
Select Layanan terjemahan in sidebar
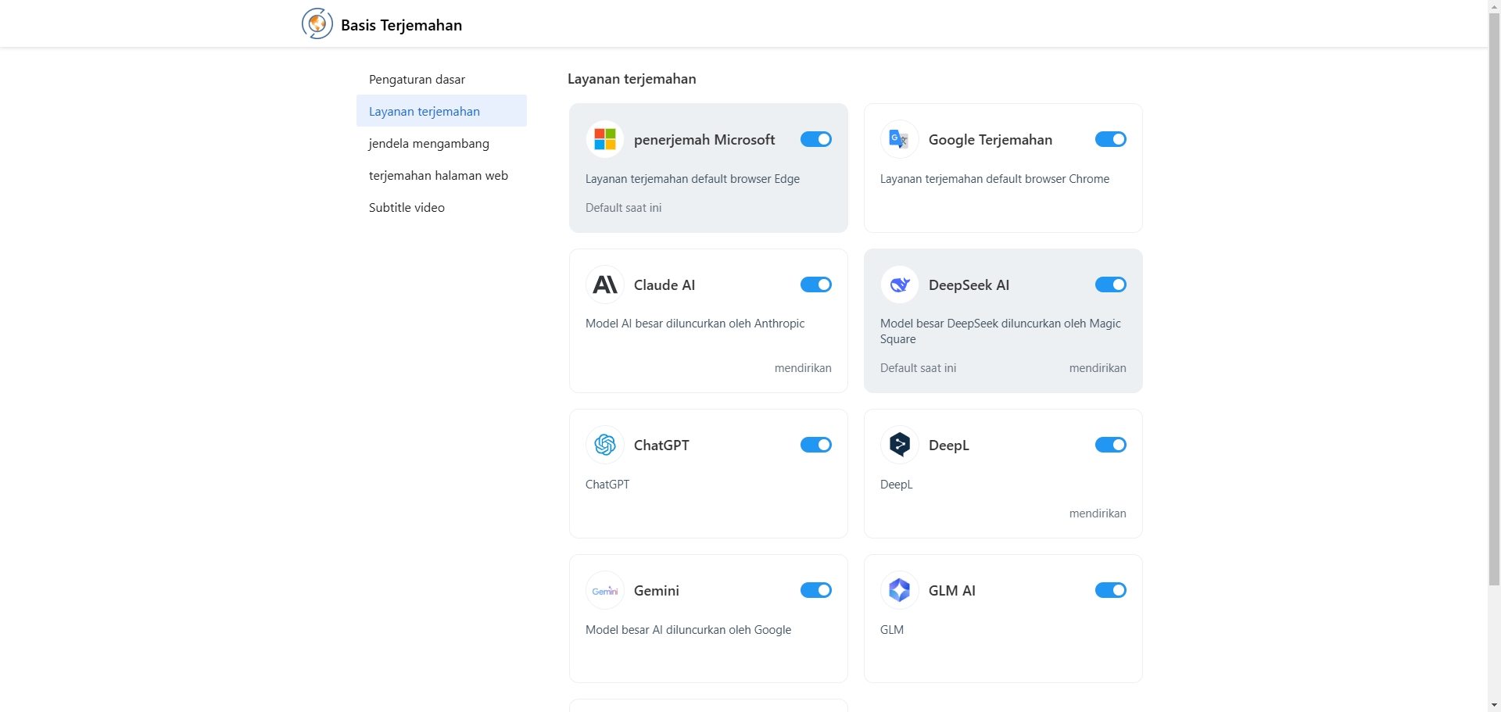pyautogui.click(x=442, y=111)
